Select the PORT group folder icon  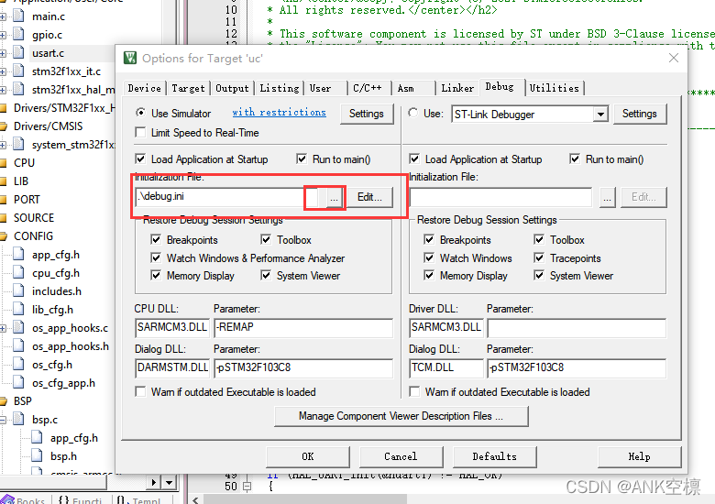tap(4, 199)
